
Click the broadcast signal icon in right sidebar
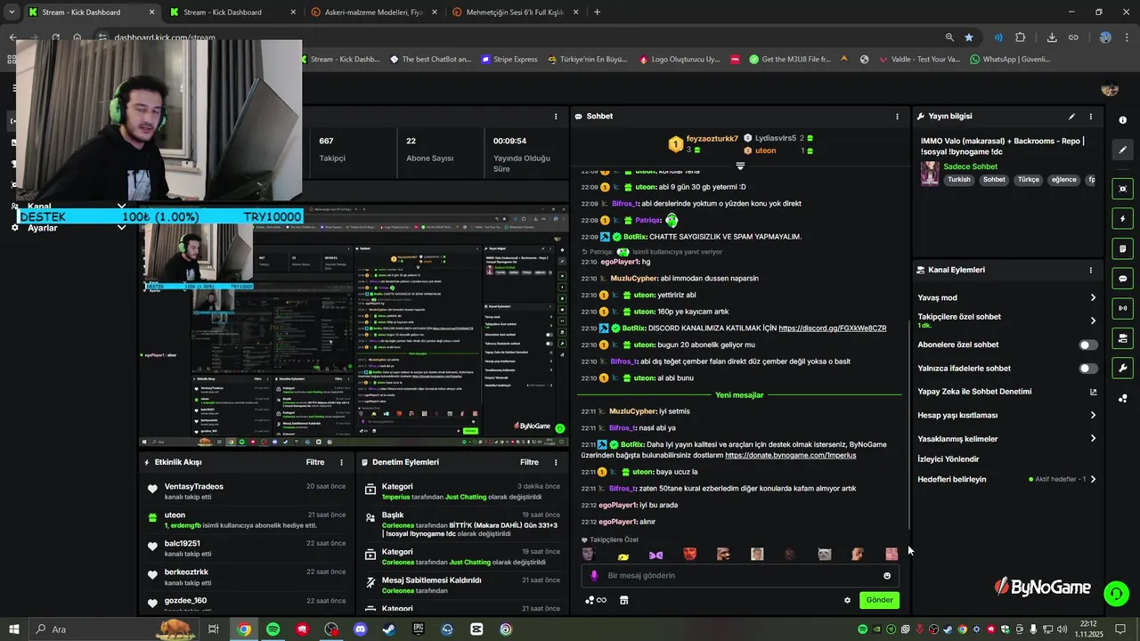pos(1122,308)
